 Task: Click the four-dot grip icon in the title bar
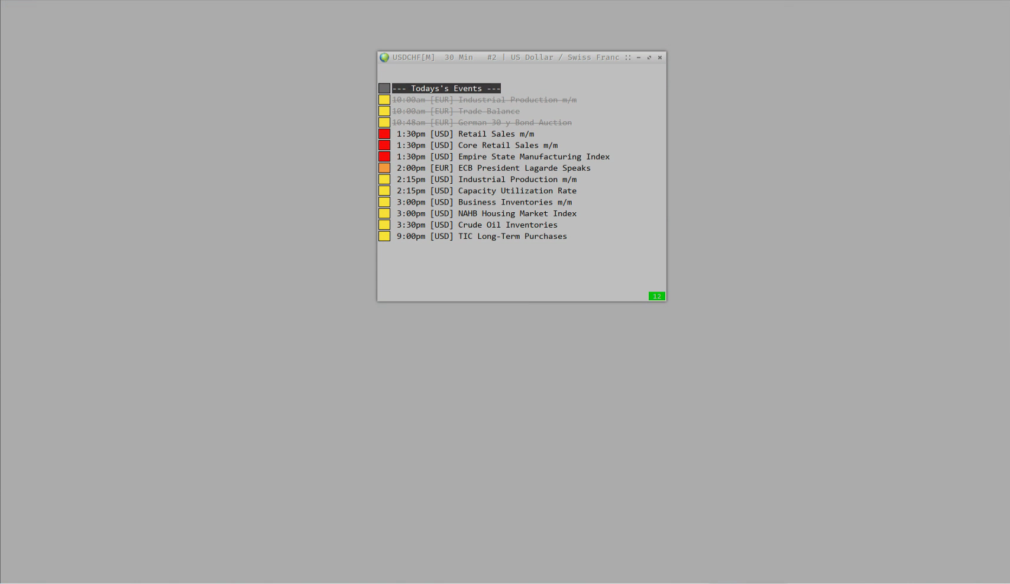(628, 57)
